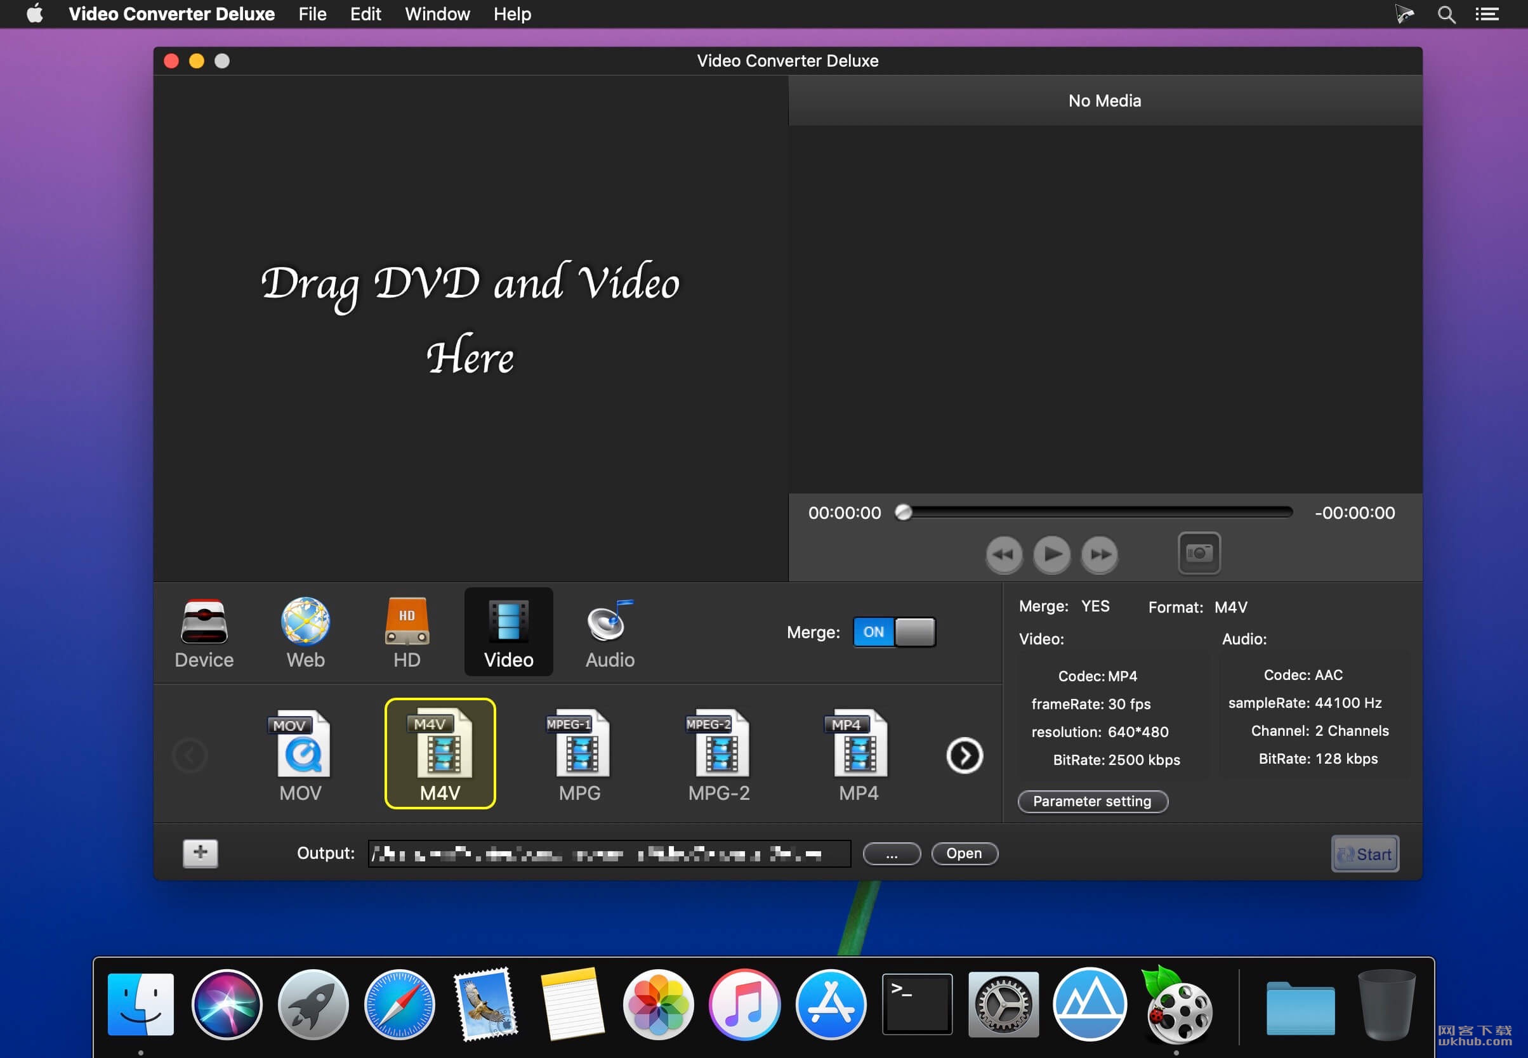1528x1058 pixels.
Task: Click the Codec: AAC text
Action: point(1303,675)
